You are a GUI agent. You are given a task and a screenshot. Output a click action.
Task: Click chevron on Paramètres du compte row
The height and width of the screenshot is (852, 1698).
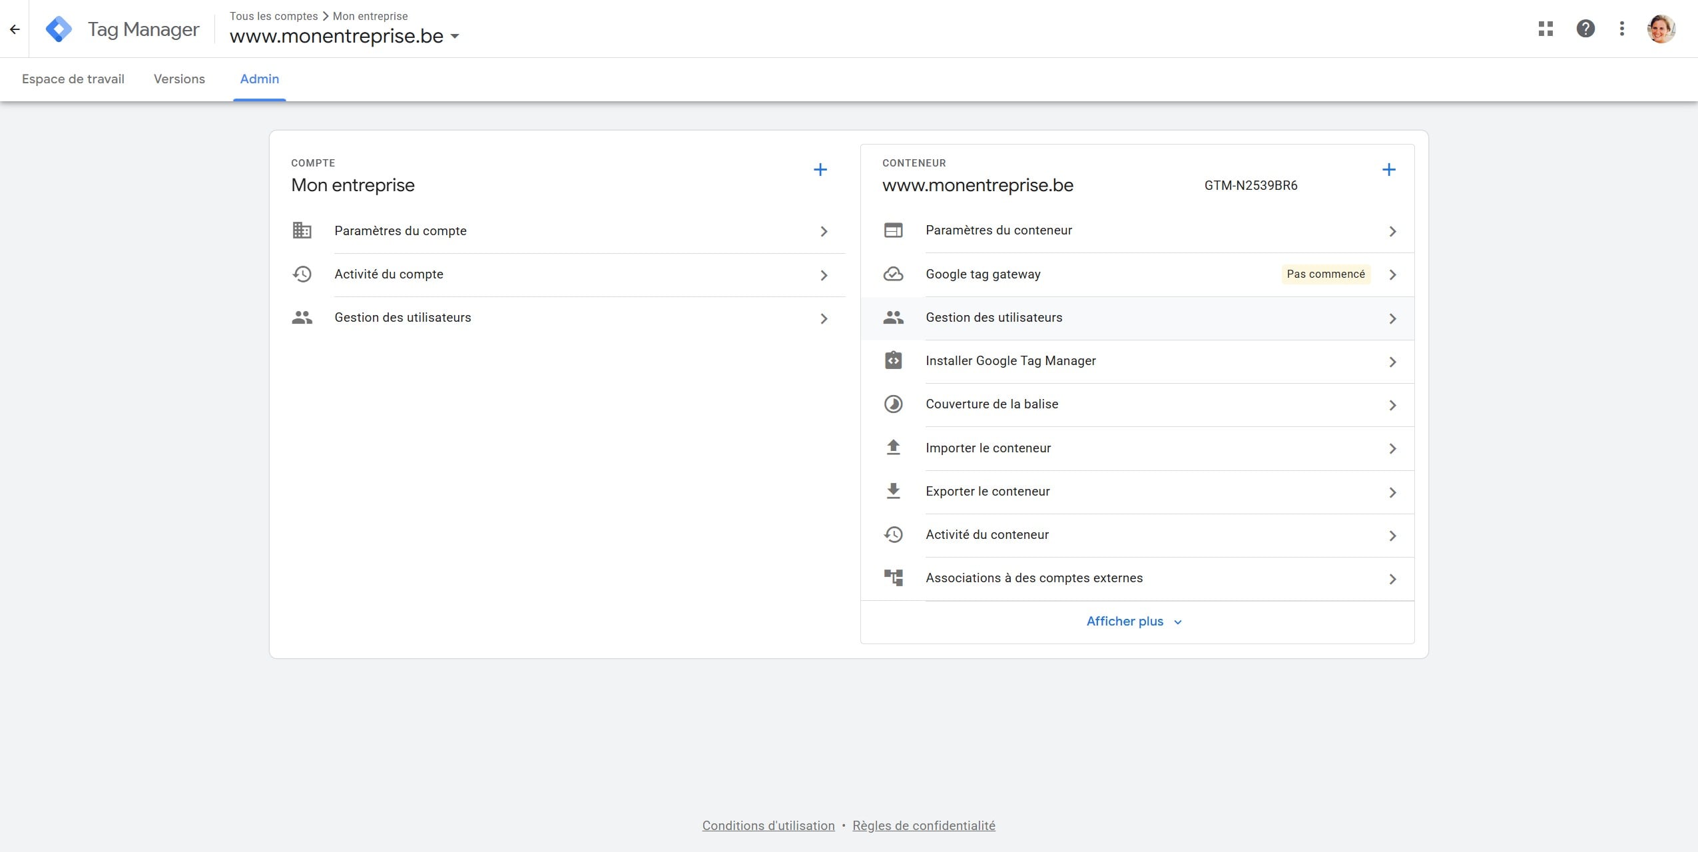(824, 231)
